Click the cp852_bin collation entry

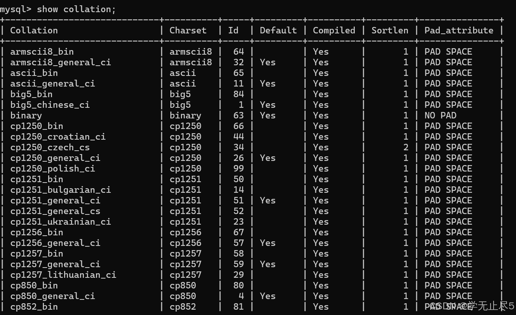tap(34, 307)
